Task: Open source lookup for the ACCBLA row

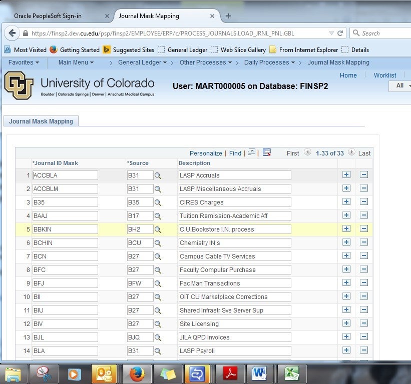Action: coord(158,175)
